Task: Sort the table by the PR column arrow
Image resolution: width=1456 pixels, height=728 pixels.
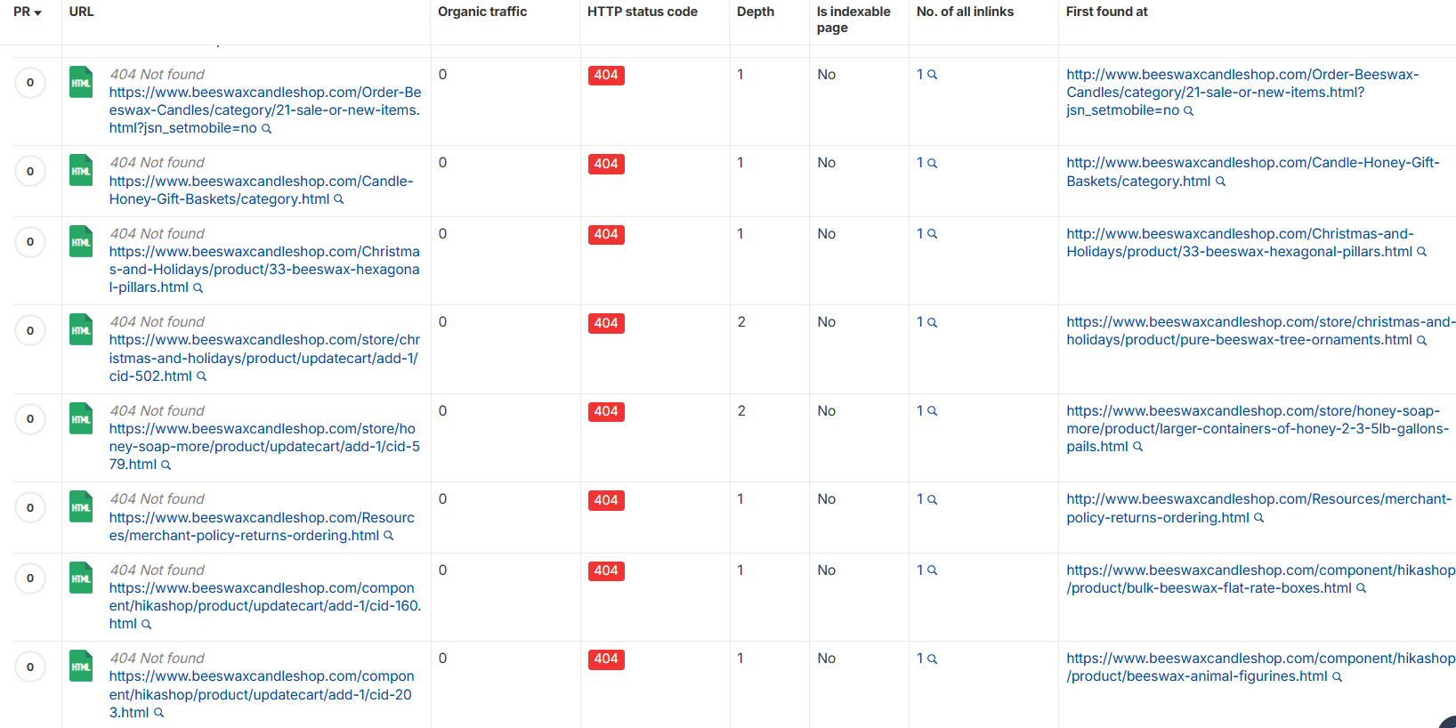Action: (37, 12)
